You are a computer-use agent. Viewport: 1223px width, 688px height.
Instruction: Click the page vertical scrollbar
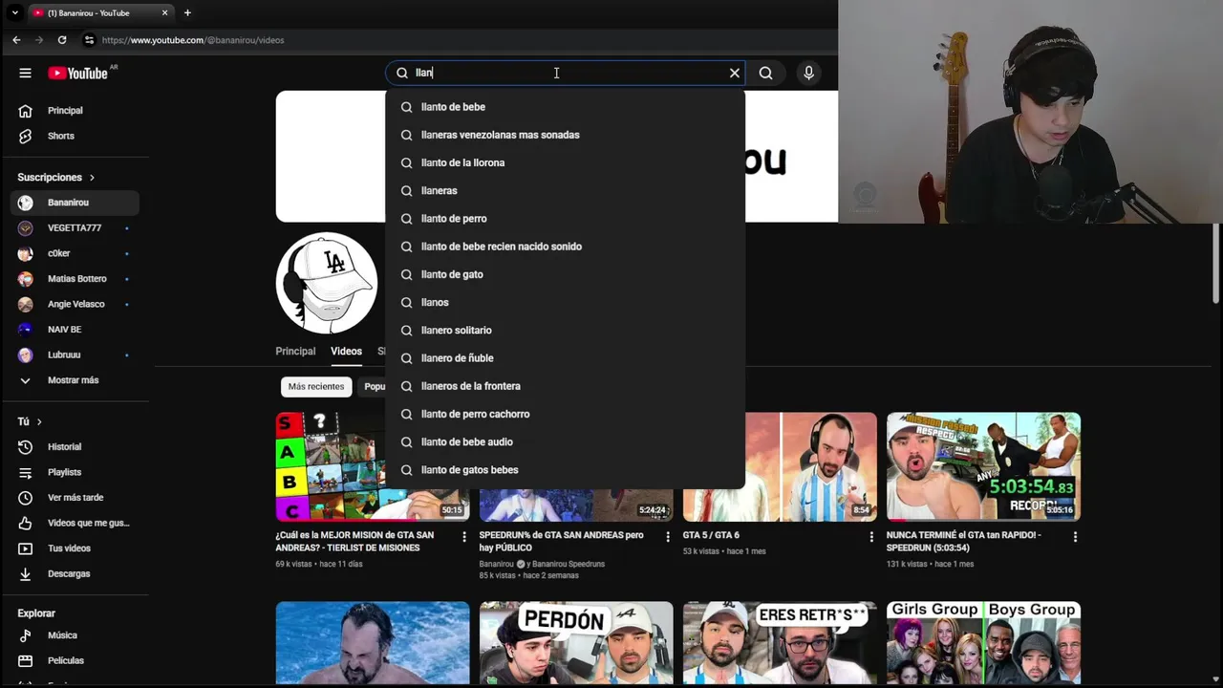1216,264
